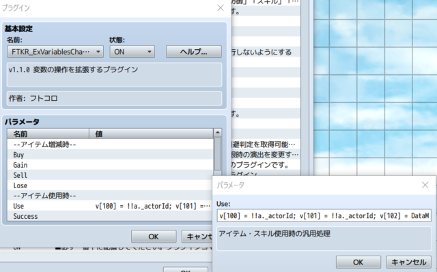The width and height of the screenshot is (437, 272).
Task: Click the ヘルプ... help button
Action: coord(194,52)
